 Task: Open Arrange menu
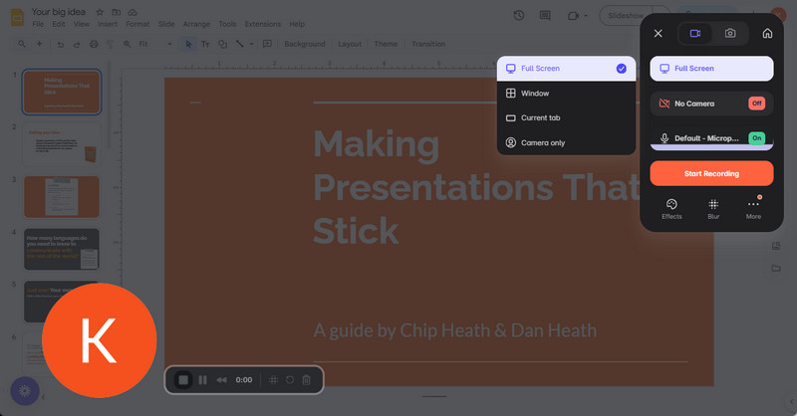[196, 24]
